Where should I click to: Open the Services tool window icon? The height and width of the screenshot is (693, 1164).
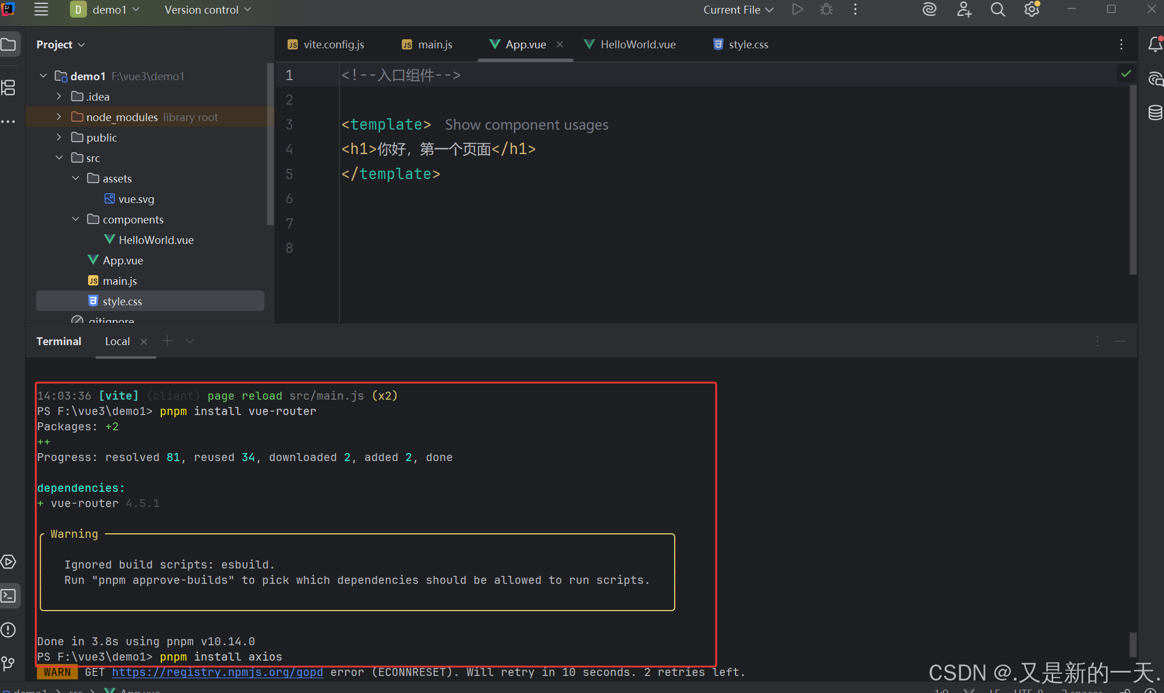click(9, 562)
